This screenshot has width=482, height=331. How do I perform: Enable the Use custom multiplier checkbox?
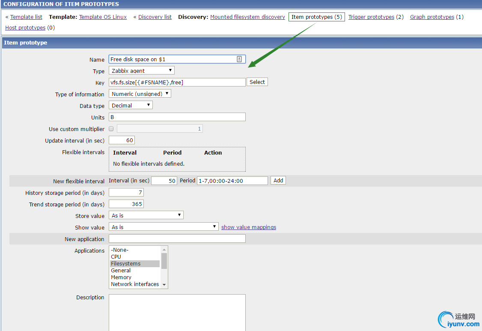[111, 129]
